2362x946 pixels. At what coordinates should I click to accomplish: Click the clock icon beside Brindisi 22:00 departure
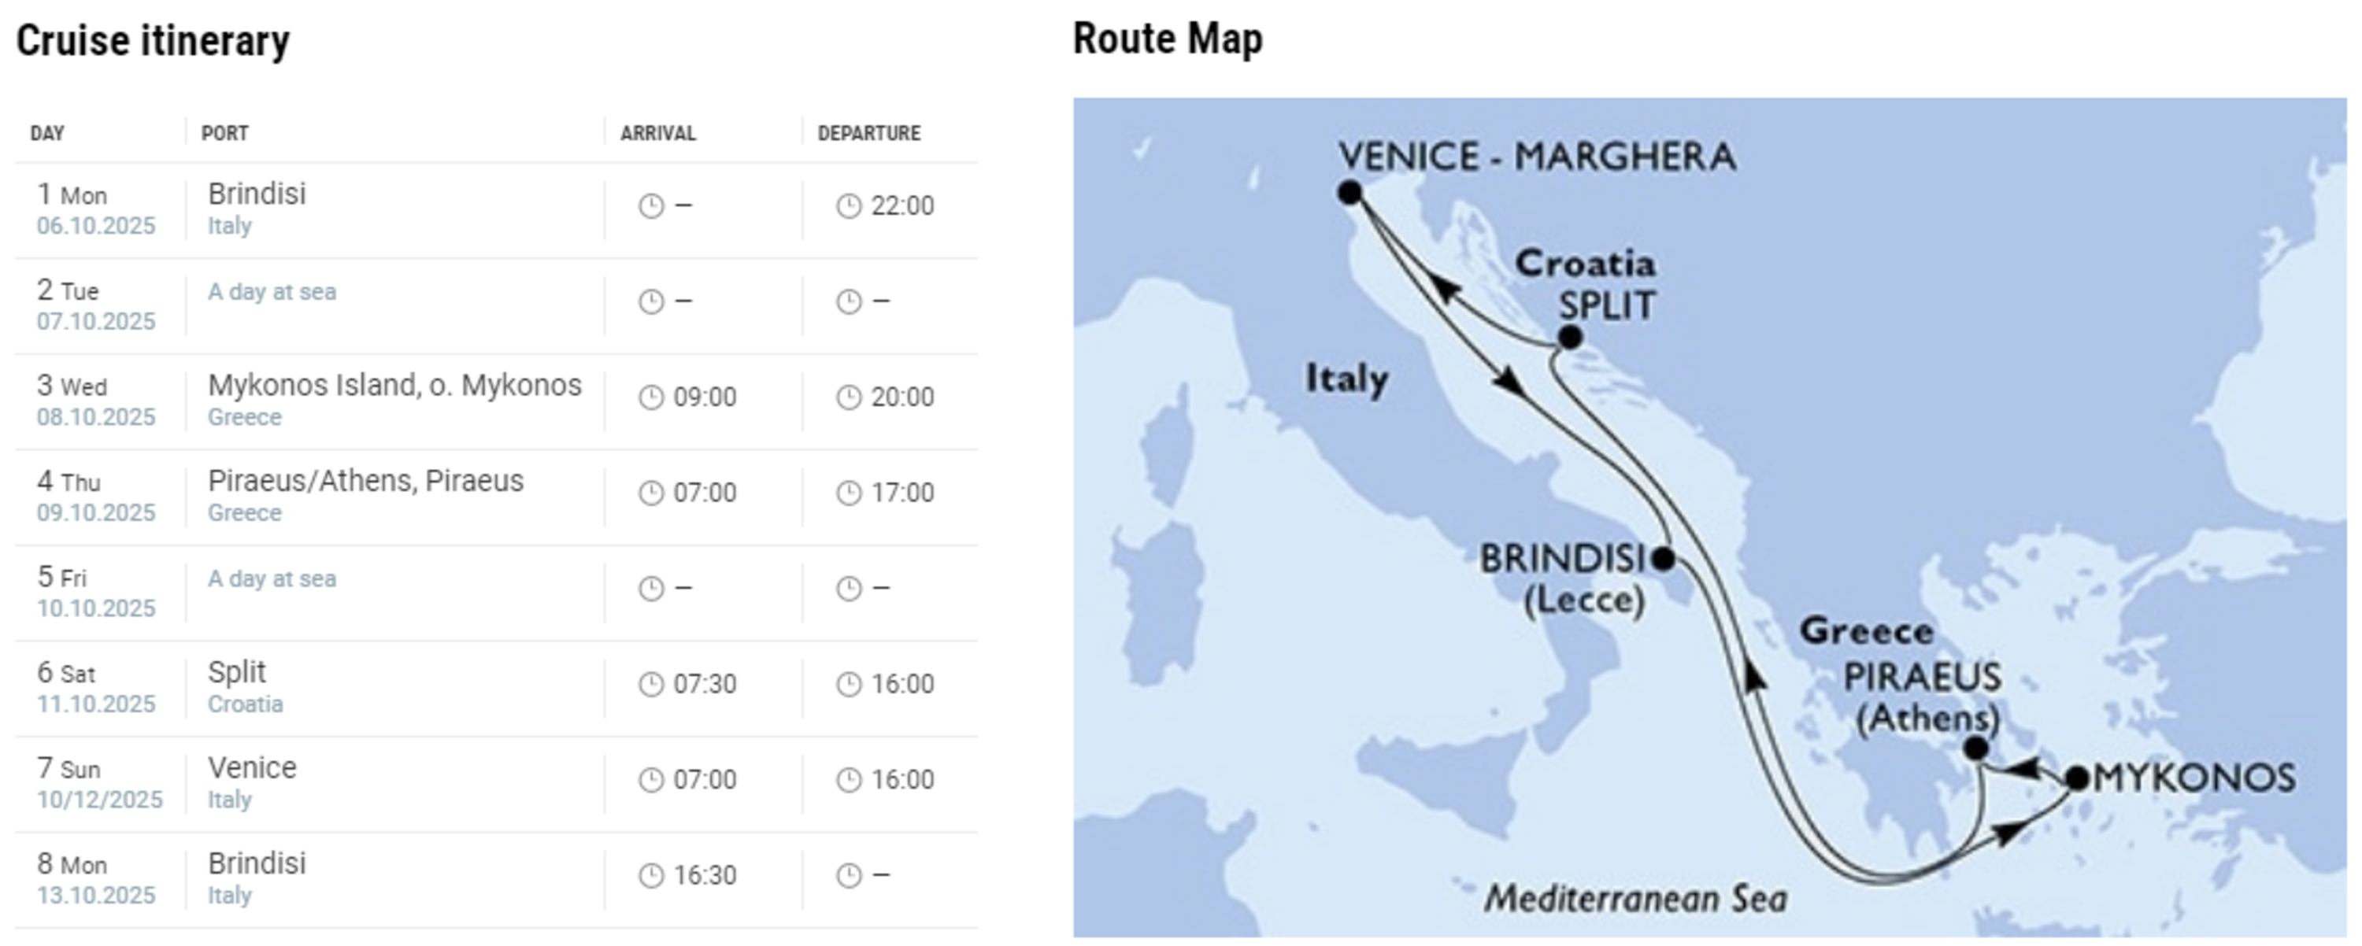(x=848, y=206)
